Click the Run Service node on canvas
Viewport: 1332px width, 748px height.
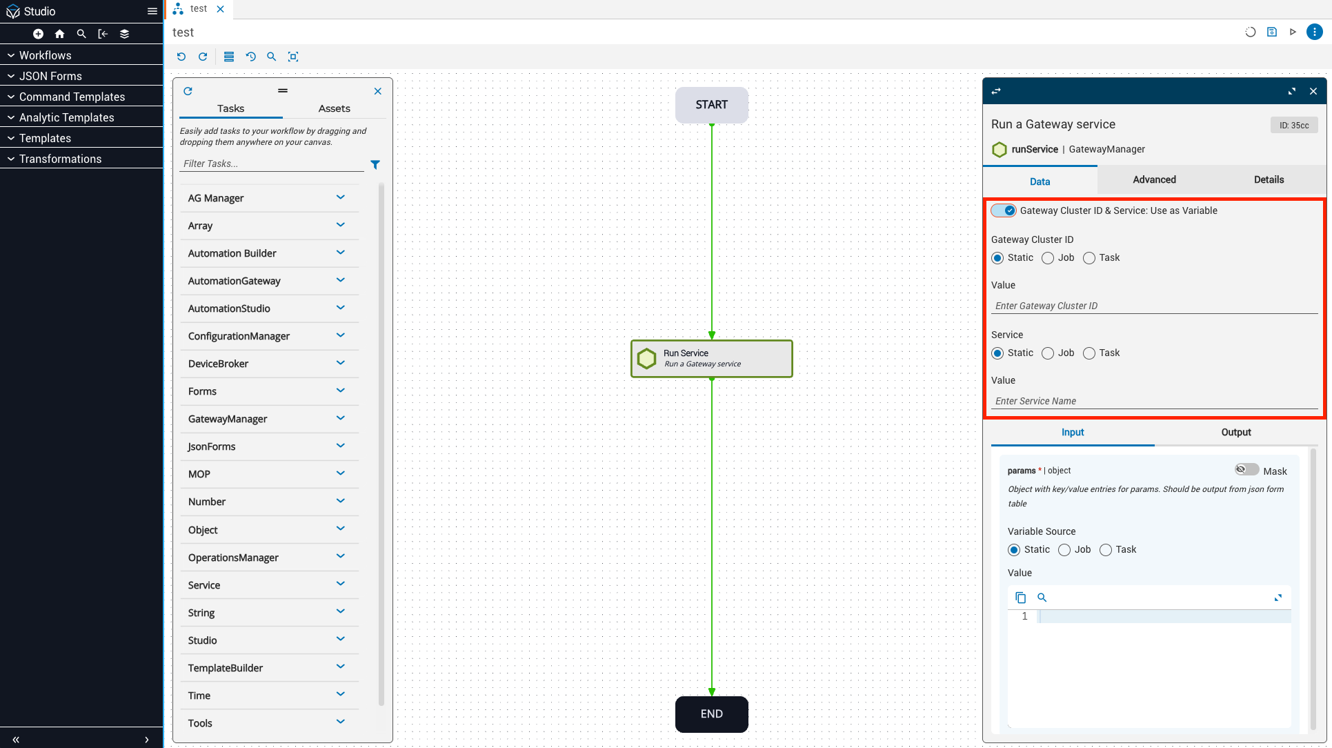711,358
